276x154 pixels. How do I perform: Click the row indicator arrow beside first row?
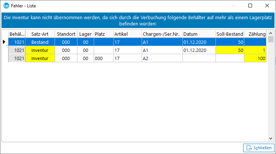[x=4, y=42]
